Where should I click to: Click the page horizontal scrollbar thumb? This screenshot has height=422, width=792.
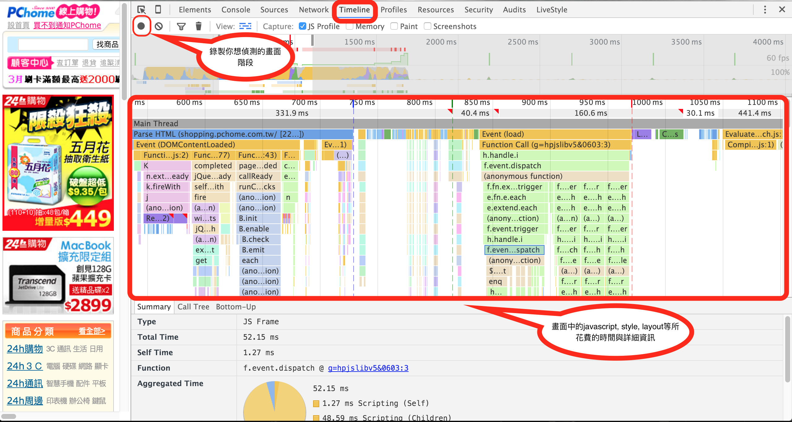pos(9,416)
